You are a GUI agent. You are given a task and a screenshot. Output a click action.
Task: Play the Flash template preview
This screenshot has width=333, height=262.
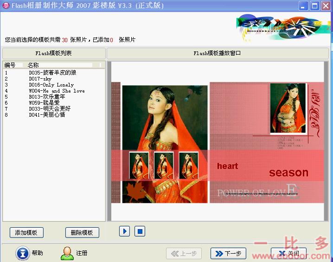coord(124,231)
